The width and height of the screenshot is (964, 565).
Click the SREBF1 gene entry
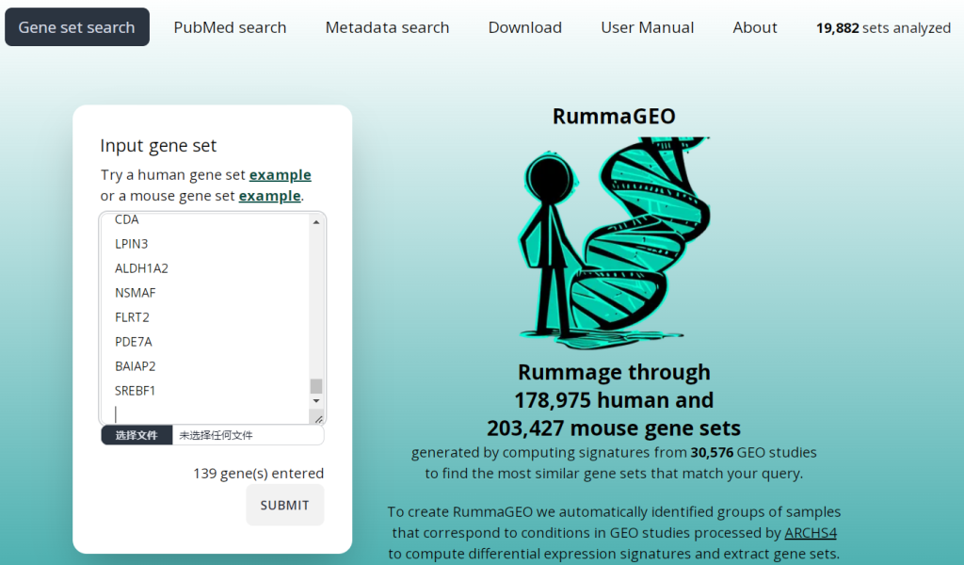click(136, 391)
